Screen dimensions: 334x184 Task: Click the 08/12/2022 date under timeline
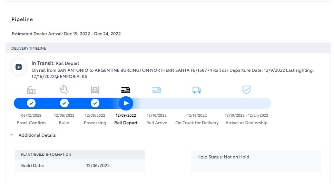[31, 115]
